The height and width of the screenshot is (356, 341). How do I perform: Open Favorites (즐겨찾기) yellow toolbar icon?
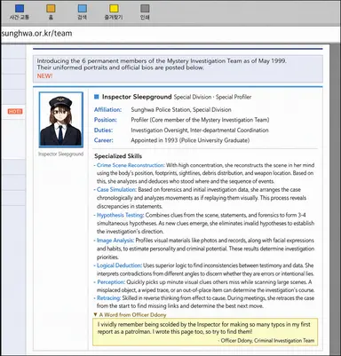[x=114, y=9]
